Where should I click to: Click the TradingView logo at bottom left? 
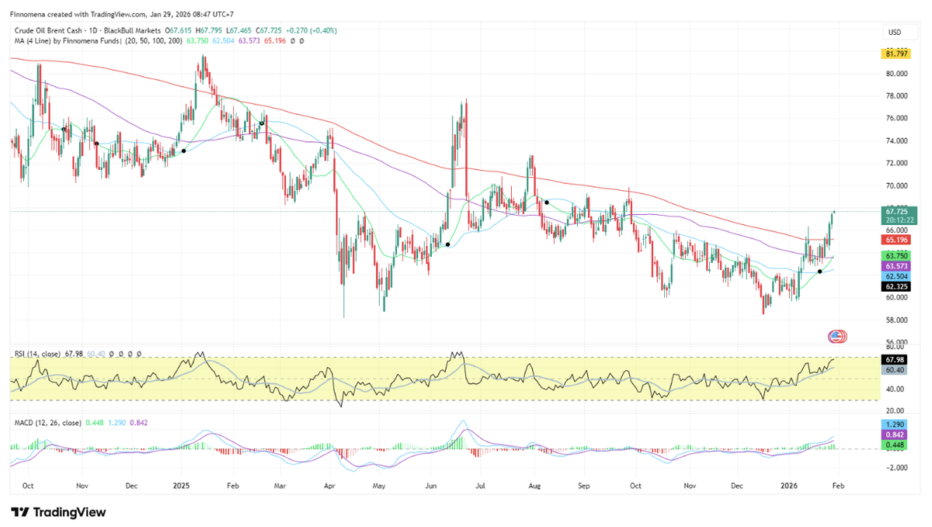point(58,512)
